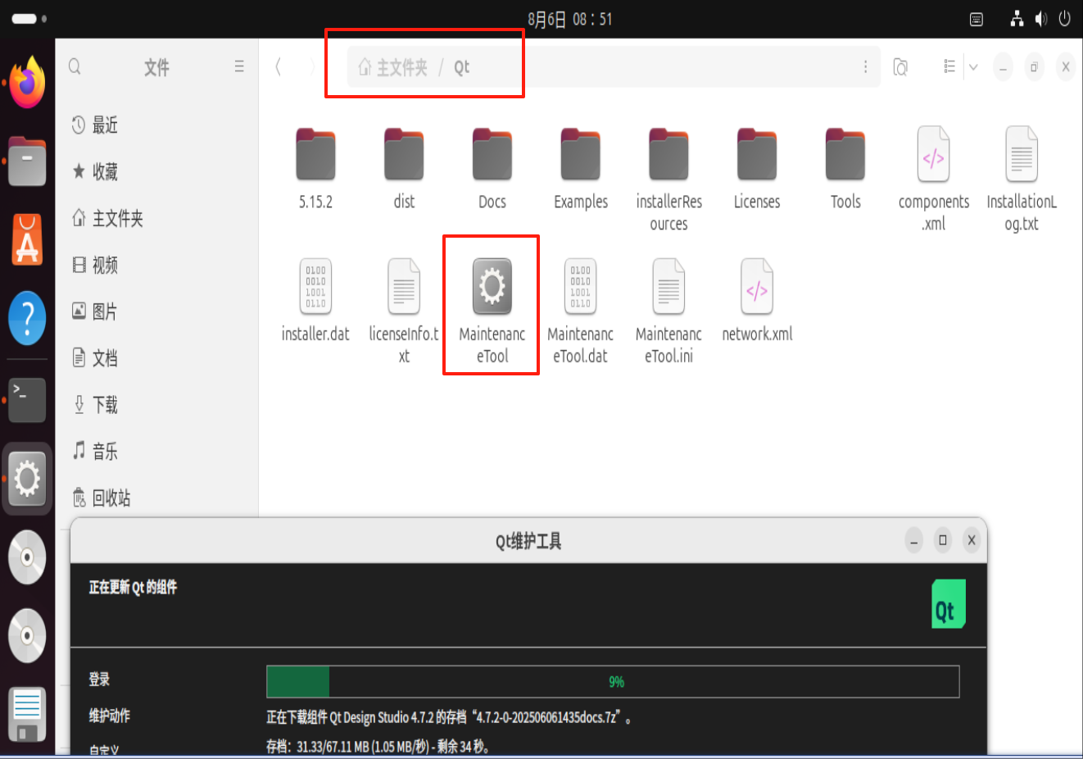The image size is (1083, 759).
Task: Click Qt maintenance tool dock icon
Action: pyautogui.click(x=27, y=479)
